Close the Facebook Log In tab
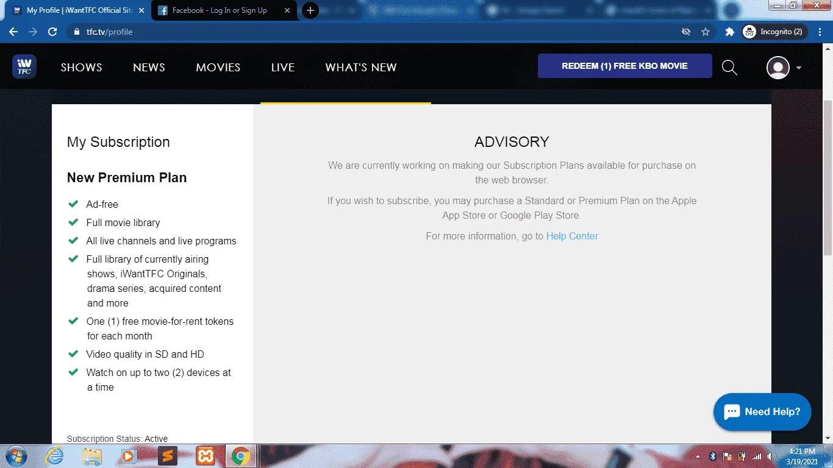 click(287, 10)
